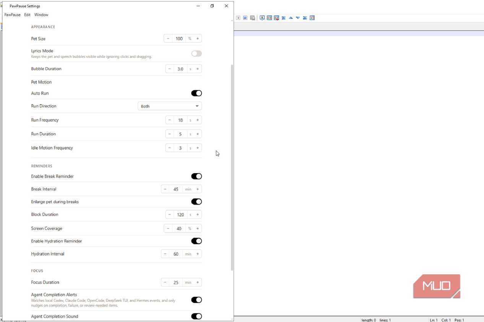Click the macro playback icon in Notepad++ toolbar
The height and width of the screenshot is (322, 484).
pos(238,18)
